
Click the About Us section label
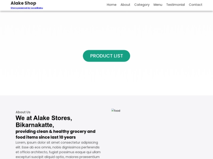pyautogui.click(x=23, y=112)
